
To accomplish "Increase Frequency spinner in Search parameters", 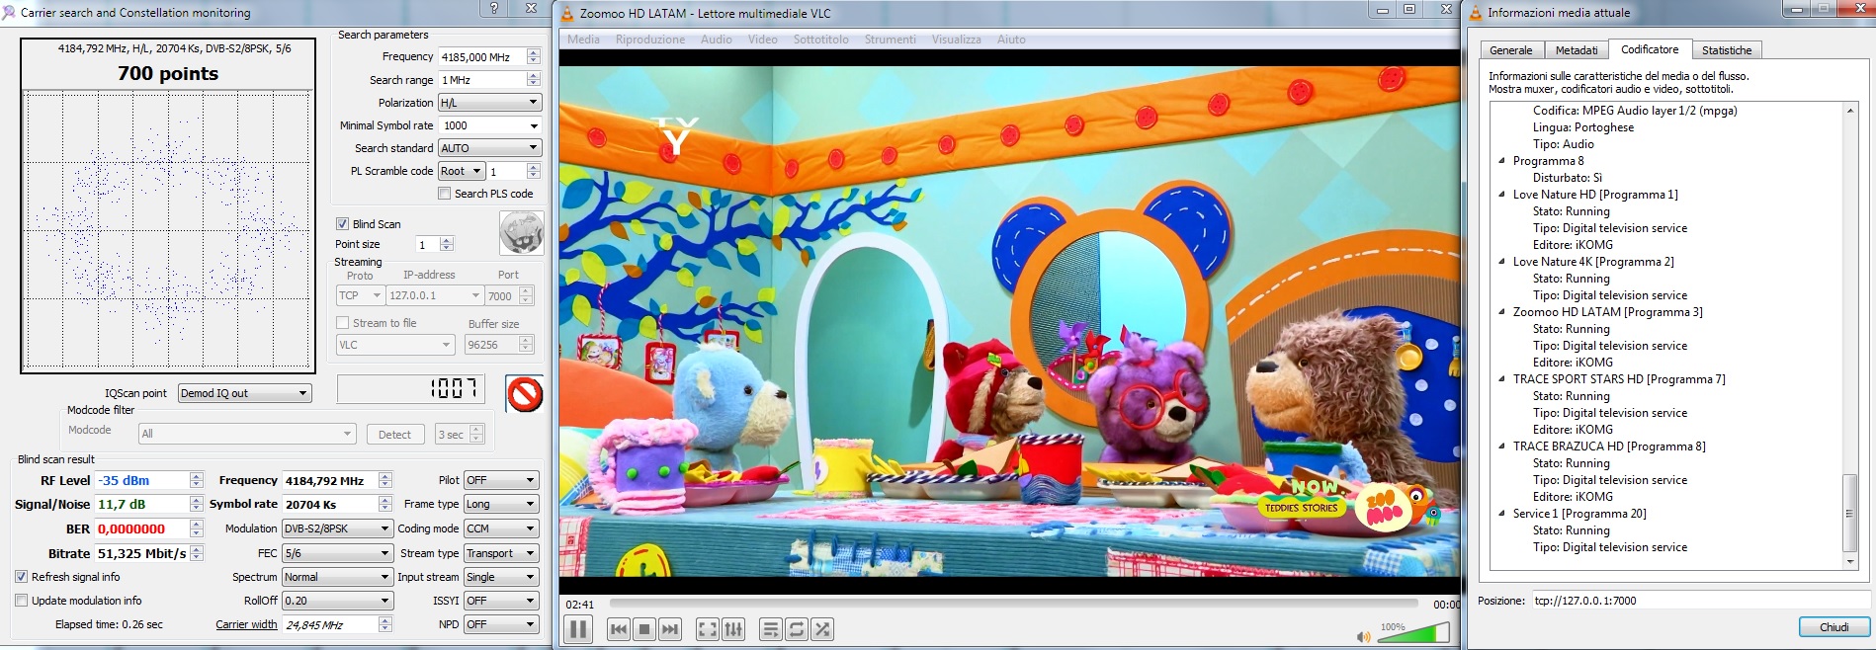I will pos(534,52).
